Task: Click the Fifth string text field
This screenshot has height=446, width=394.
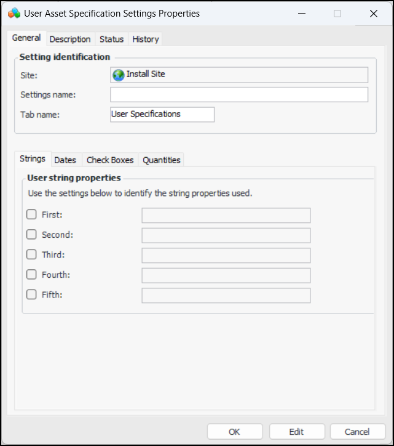Action: 226,295
